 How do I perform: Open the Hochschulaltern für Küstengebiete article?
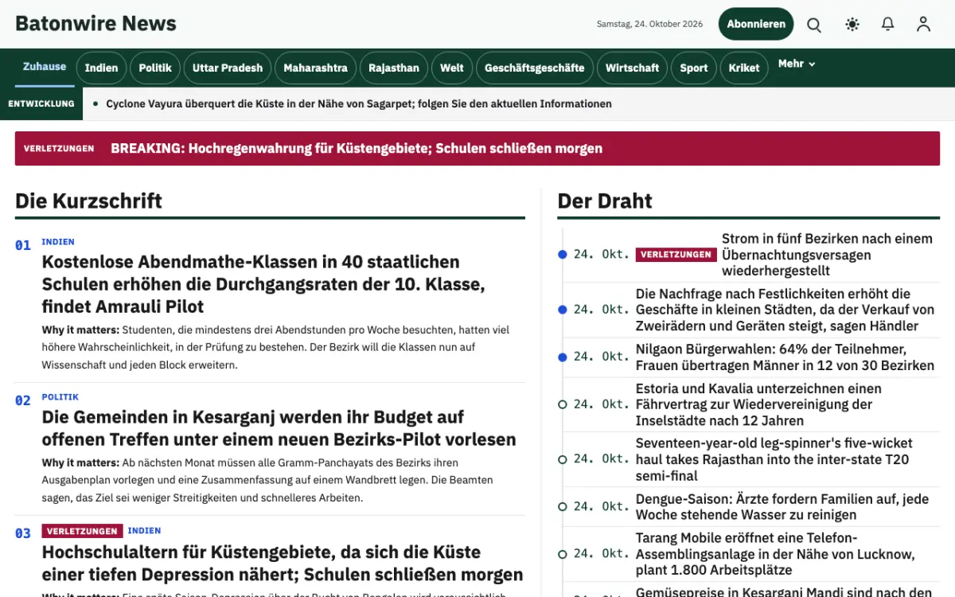pyautogui.click(x=283, y=564)
